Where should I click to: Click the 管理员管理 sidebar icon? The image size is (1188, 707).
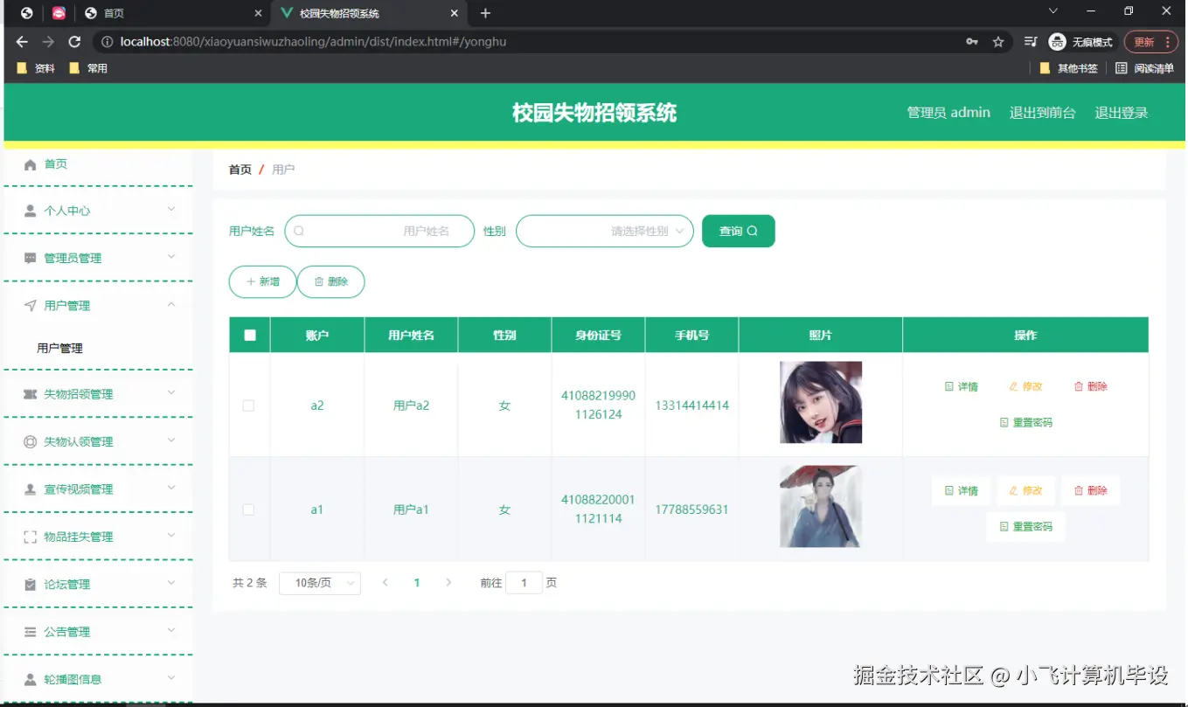point(31,258)
